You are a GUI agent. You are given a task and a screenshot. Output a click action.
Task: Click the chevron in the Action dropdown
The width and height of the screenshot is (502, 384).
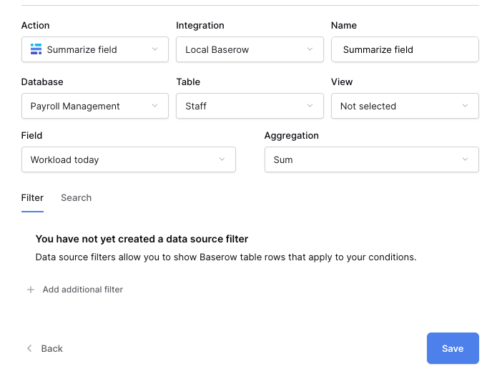(155, 49)
